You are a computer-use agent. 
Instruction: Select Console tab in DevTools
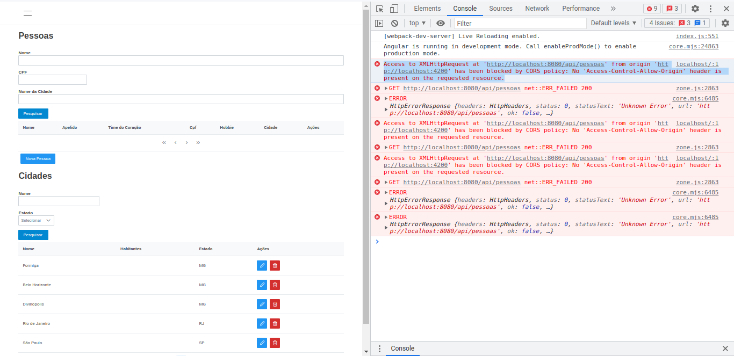(x=465, y=9)
